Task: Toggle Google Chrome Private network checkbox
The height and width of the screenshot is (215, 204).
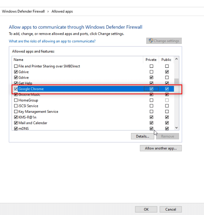Action: (151, 89)
